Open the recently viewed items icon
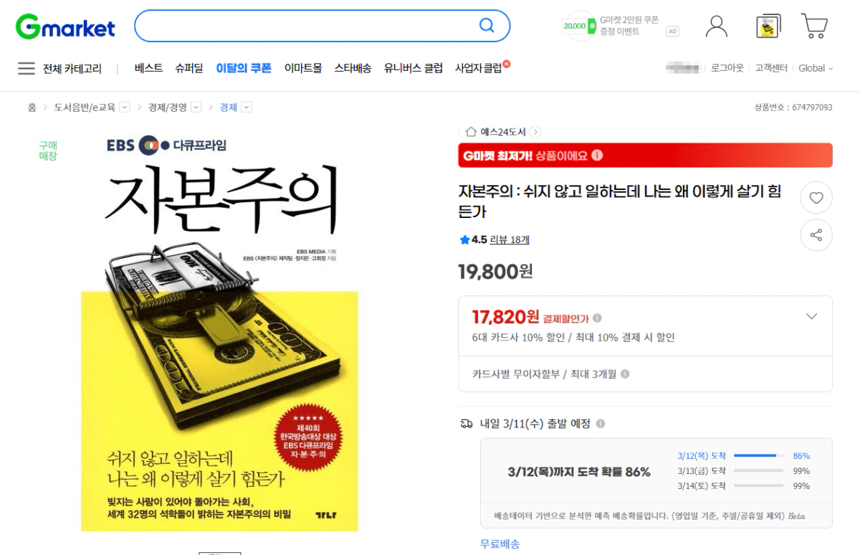Screen dimensions: 860x555 [768, 27]
